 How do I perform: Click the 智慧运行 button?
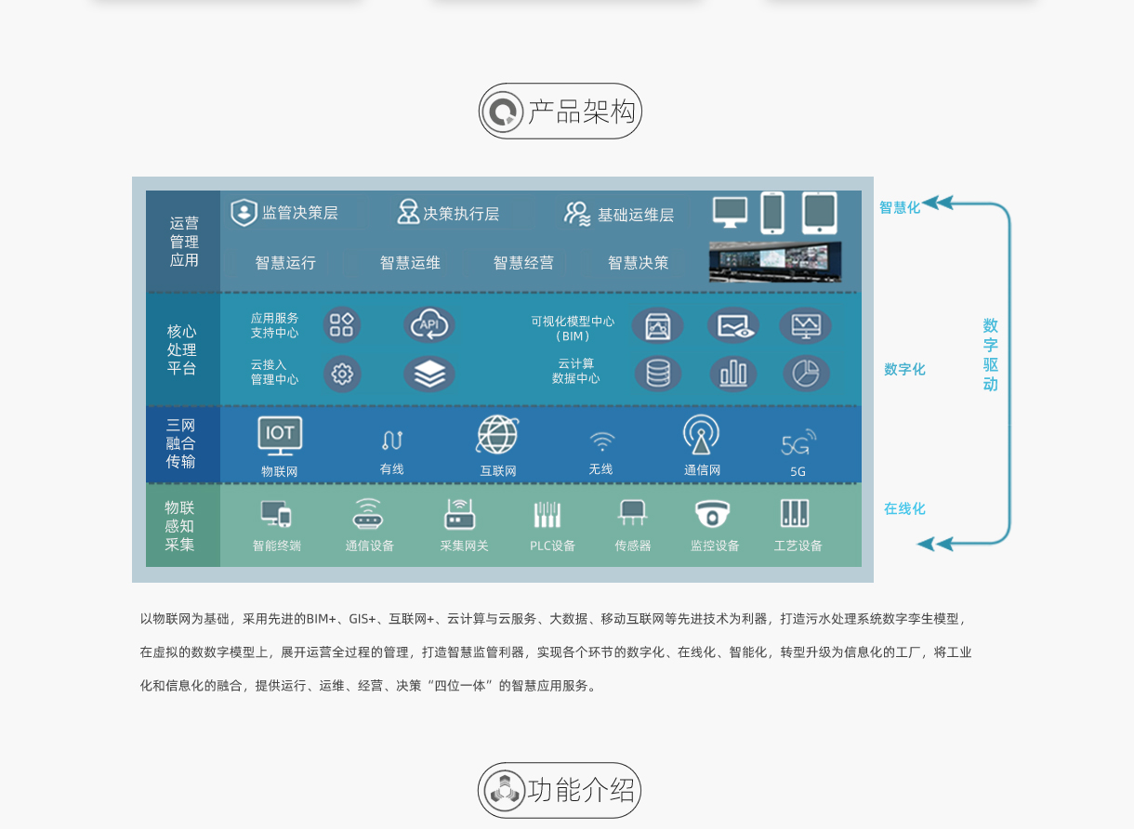click(285, 263)
